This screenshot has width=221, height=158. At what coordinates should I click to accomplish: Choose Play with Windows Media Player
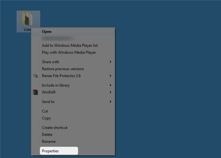pos(69,52)
